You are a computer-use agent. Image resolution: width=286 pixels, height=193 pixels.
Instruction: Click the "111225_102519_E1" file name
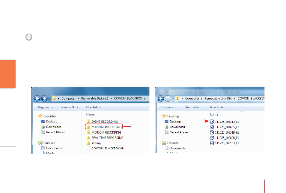coord(227,132)
